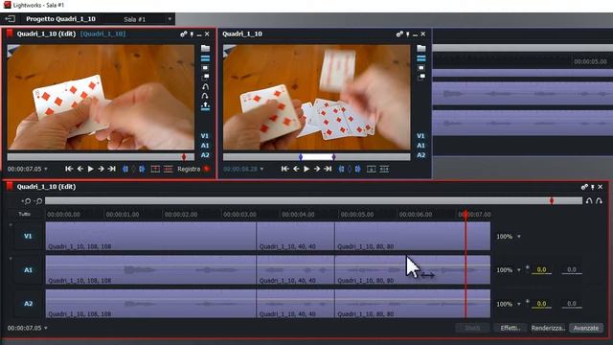Screen dimensions: 613x345
Task: Toggle A1 track in the Edit viewer
Action: tap(205, 146)
